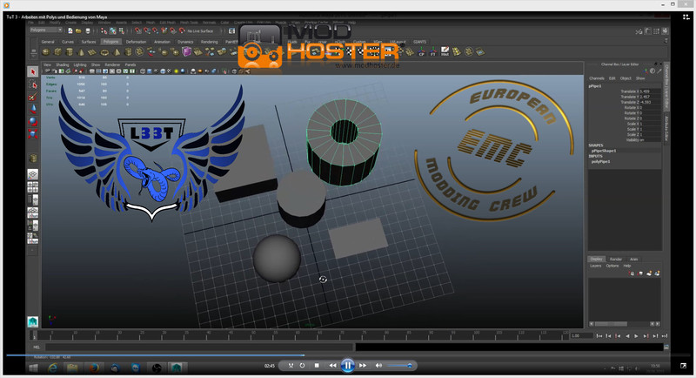Open the Shading menu in viewport panel
Image resolution: width=696 pixels, height=378 pixels.
pyautogui.click(x=63, y=64)
